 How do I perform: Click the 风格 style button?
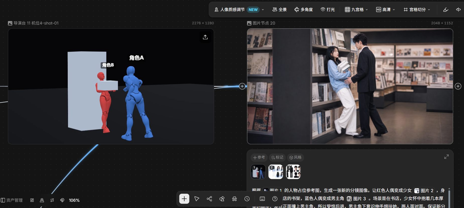click(295, 157)
